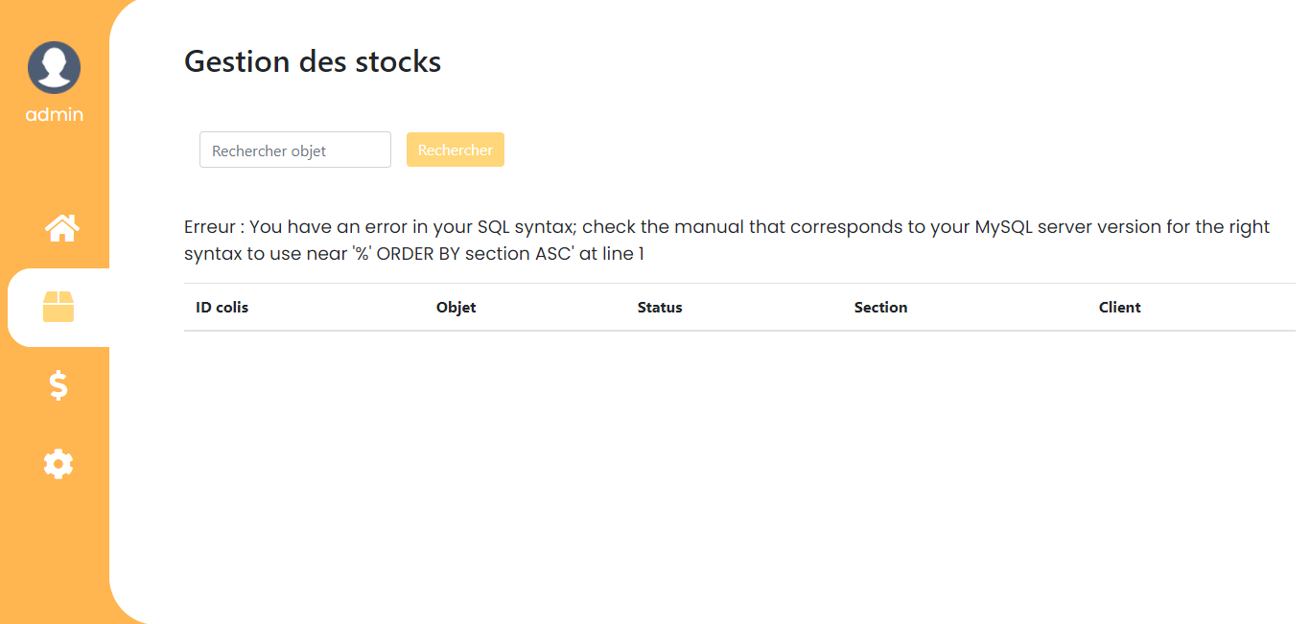Click the admin user avatar
This screenshot has width=1310, height=624.
tap(54, 67)
